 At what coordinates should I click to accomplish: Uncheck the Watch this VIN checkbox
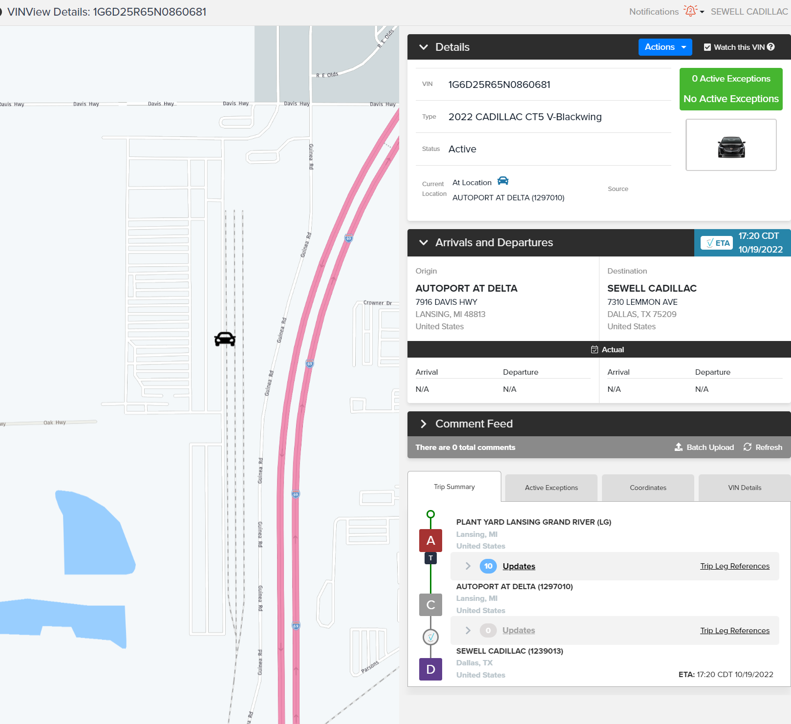(x=707, y=47)
